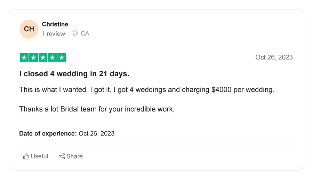Open reviewer Christine's profile name
Image resolution: width=313 pixels, height=180 pixels.
tap(55, 24)
